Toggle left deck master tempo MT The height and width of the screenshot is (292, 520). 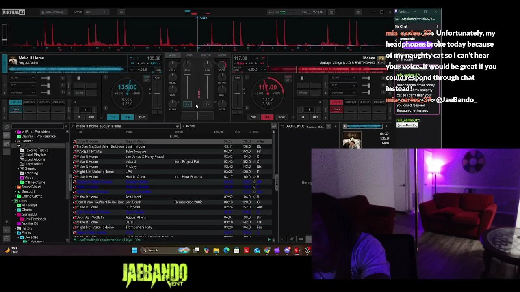point(132,63)
